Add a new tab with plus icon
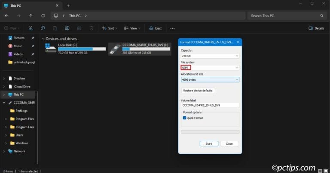330x173 pixels. click(68, 5)
